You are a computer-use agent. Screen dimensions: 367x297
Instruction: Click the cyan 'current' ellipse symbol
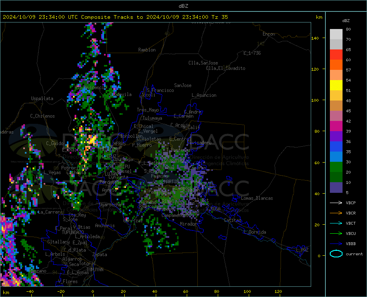336,254
